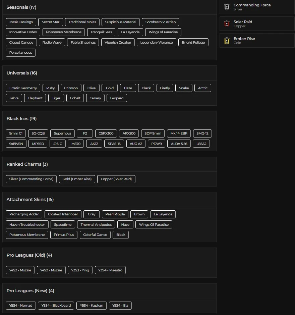Choose the Silver (Commanding Force) ranked charm
Image resolution: width=295 pixels, height=315 pixels.
(31, 179)
